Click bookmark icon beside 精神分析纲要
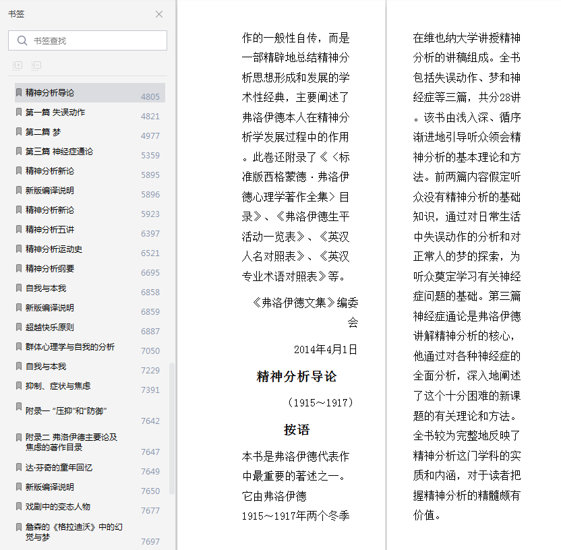561x550 pixels. point(19,268)
